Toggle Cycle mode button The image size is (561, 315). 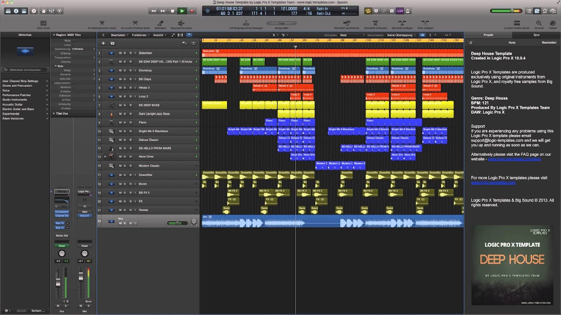(x=368, y=11)
